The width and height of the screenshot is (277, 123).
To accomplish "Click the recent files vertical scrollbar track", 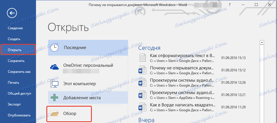I will coord(262,84).
